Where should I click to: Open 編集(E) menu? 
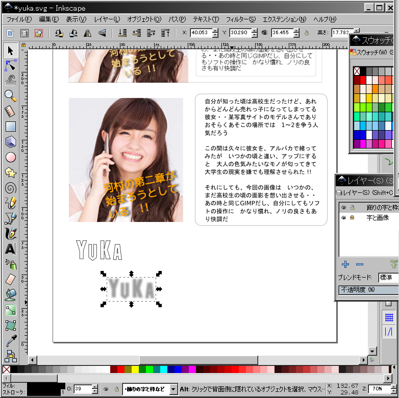pos(48,19)
